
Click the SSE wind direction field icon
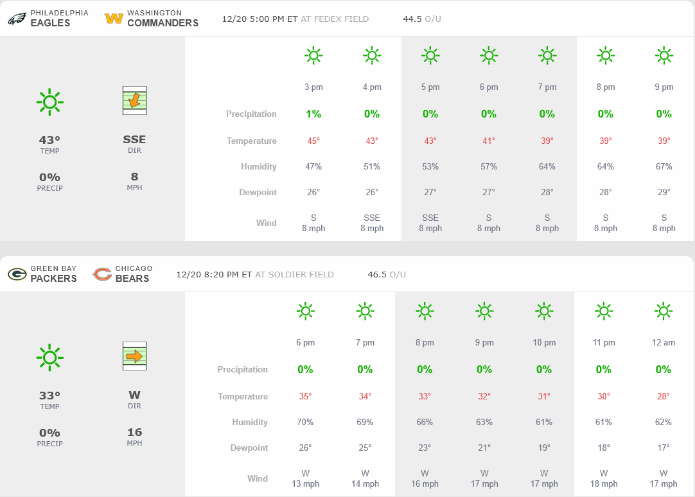[x=134, y=101]
